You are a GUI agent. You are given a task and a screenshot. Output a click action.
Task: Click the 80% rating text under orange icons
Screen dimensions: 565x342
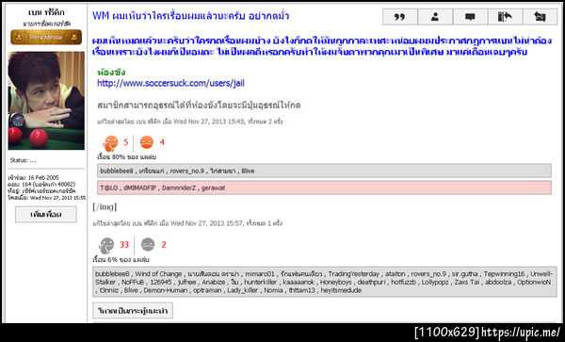pos(126,157)
